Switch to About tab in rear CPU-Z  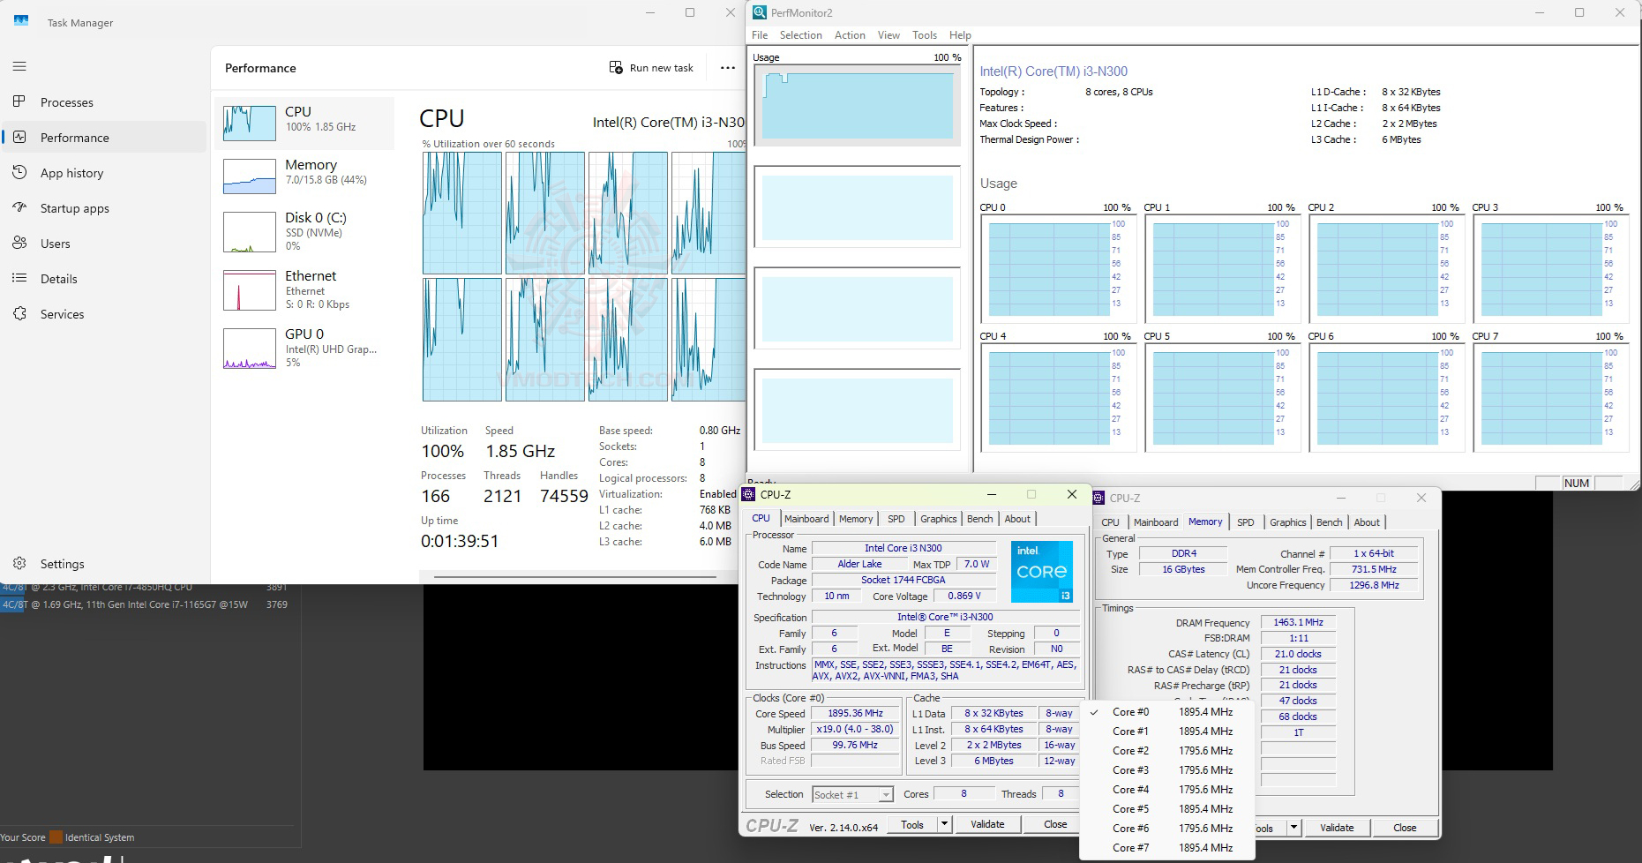1367,522
